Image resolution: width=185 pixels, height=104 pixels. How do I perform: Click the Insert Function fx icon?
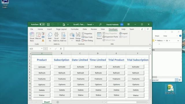click(61, 49)
